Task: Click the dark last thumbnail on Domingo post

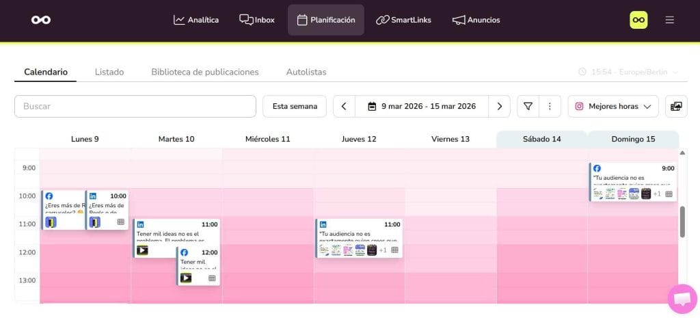Action: [646, 194]
